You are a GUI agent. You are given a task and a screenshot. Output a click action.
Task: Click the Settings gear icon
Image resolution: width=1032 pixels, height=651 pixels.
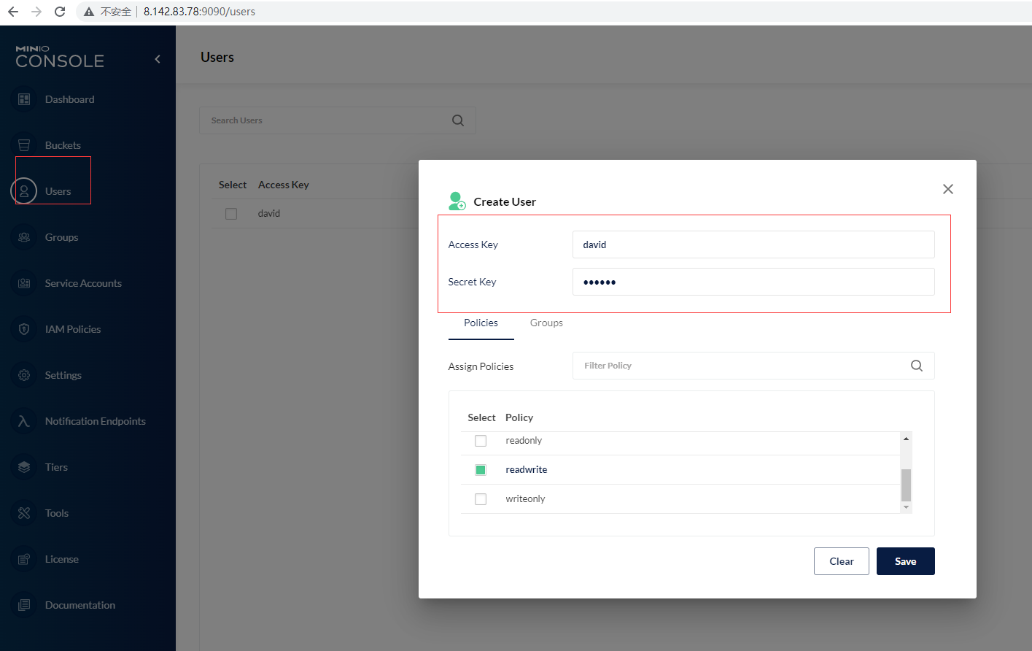click(24, 375)
